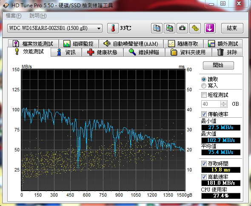
Task: Select the 讀取 read radio button
Action: (x=204, y=79)
